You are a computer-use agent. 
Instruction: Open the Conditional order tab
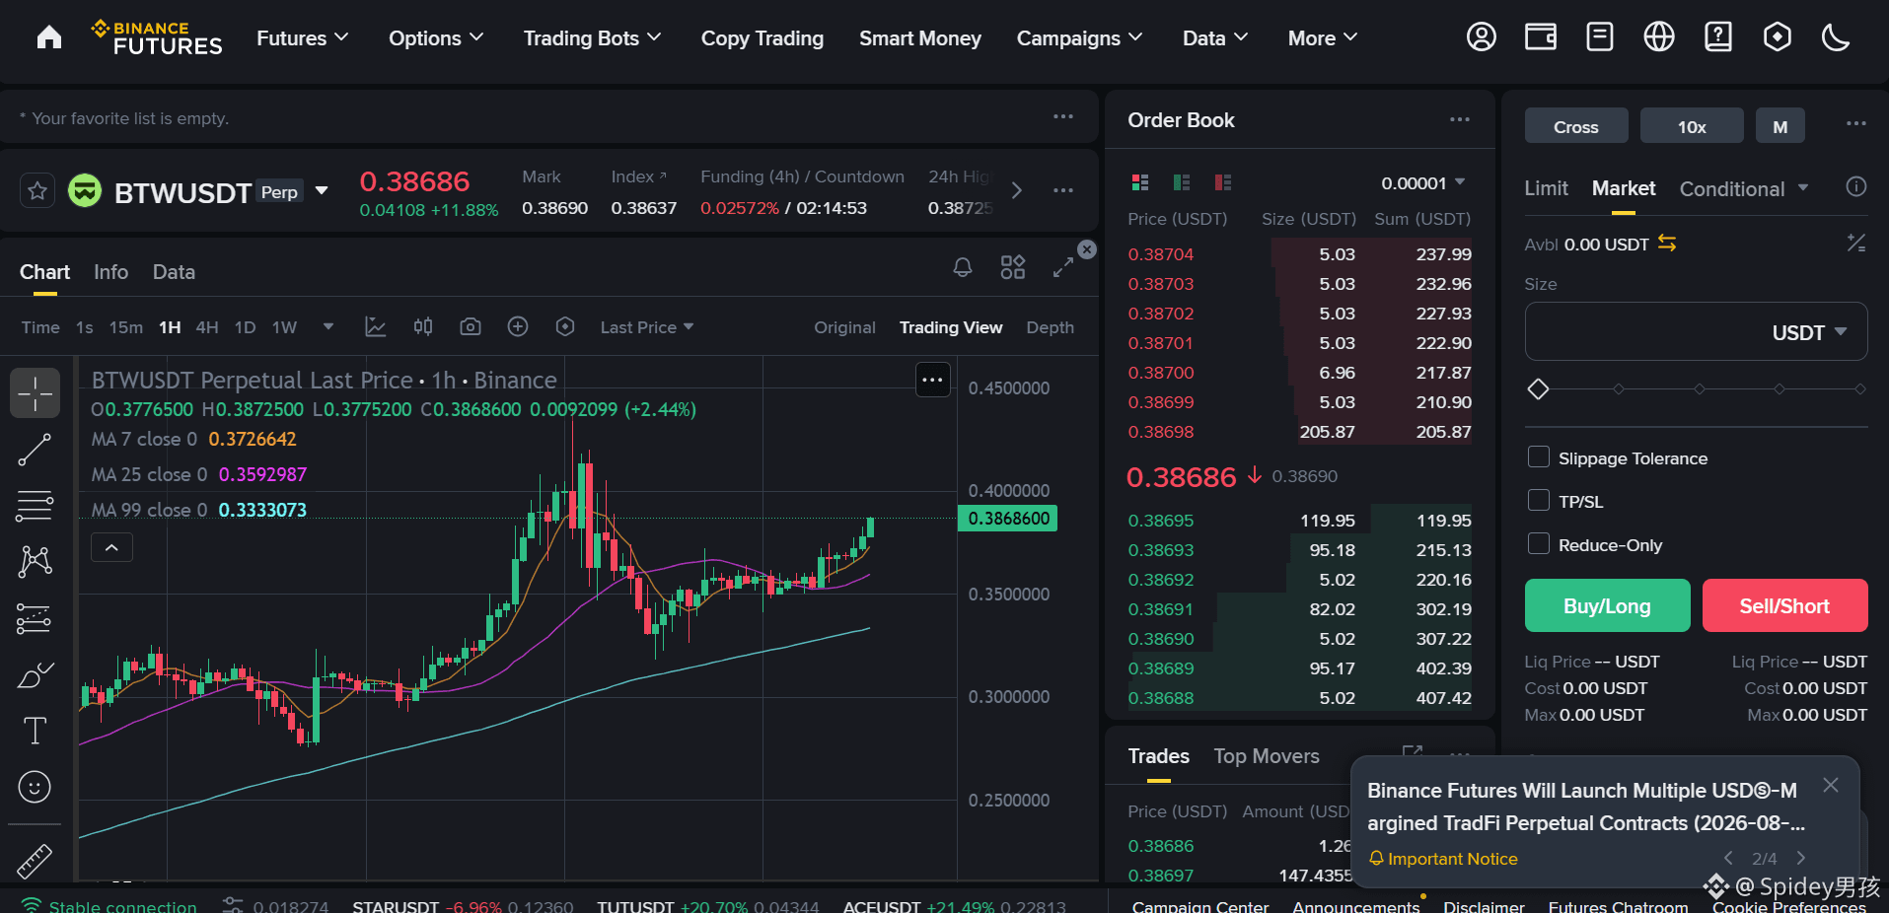tap(1744, 188)
